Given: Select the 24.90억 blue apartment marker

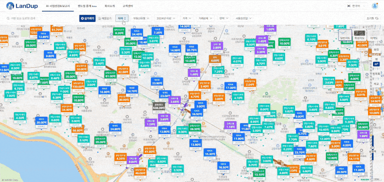Looking at the screenshot, I should pos(115,129).
